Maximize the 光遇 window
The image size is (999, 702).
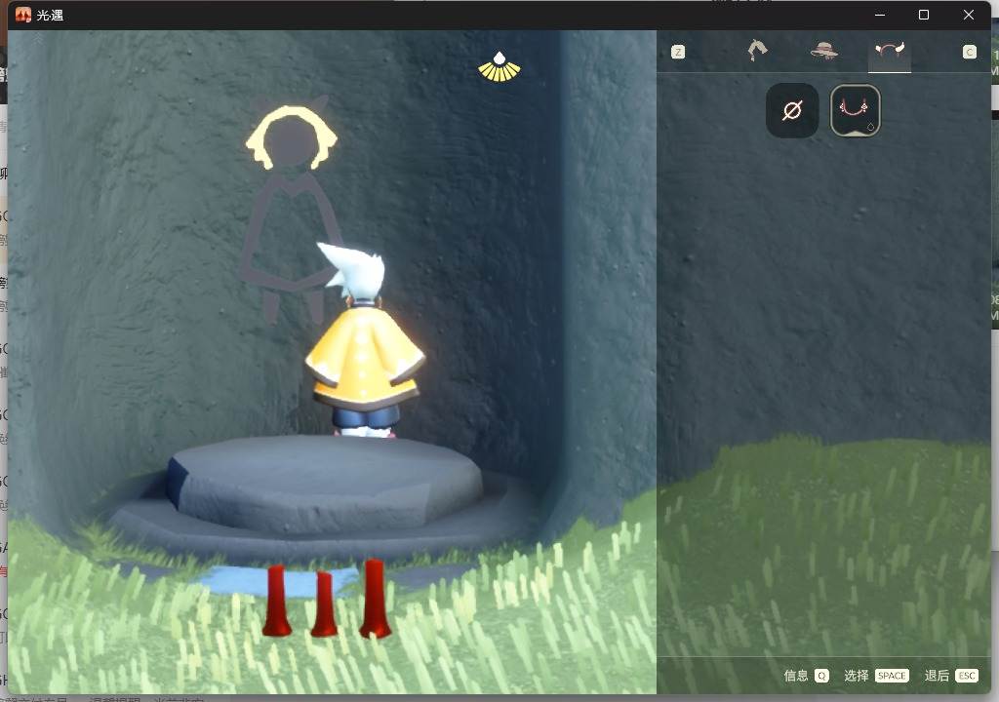(924, 15)
